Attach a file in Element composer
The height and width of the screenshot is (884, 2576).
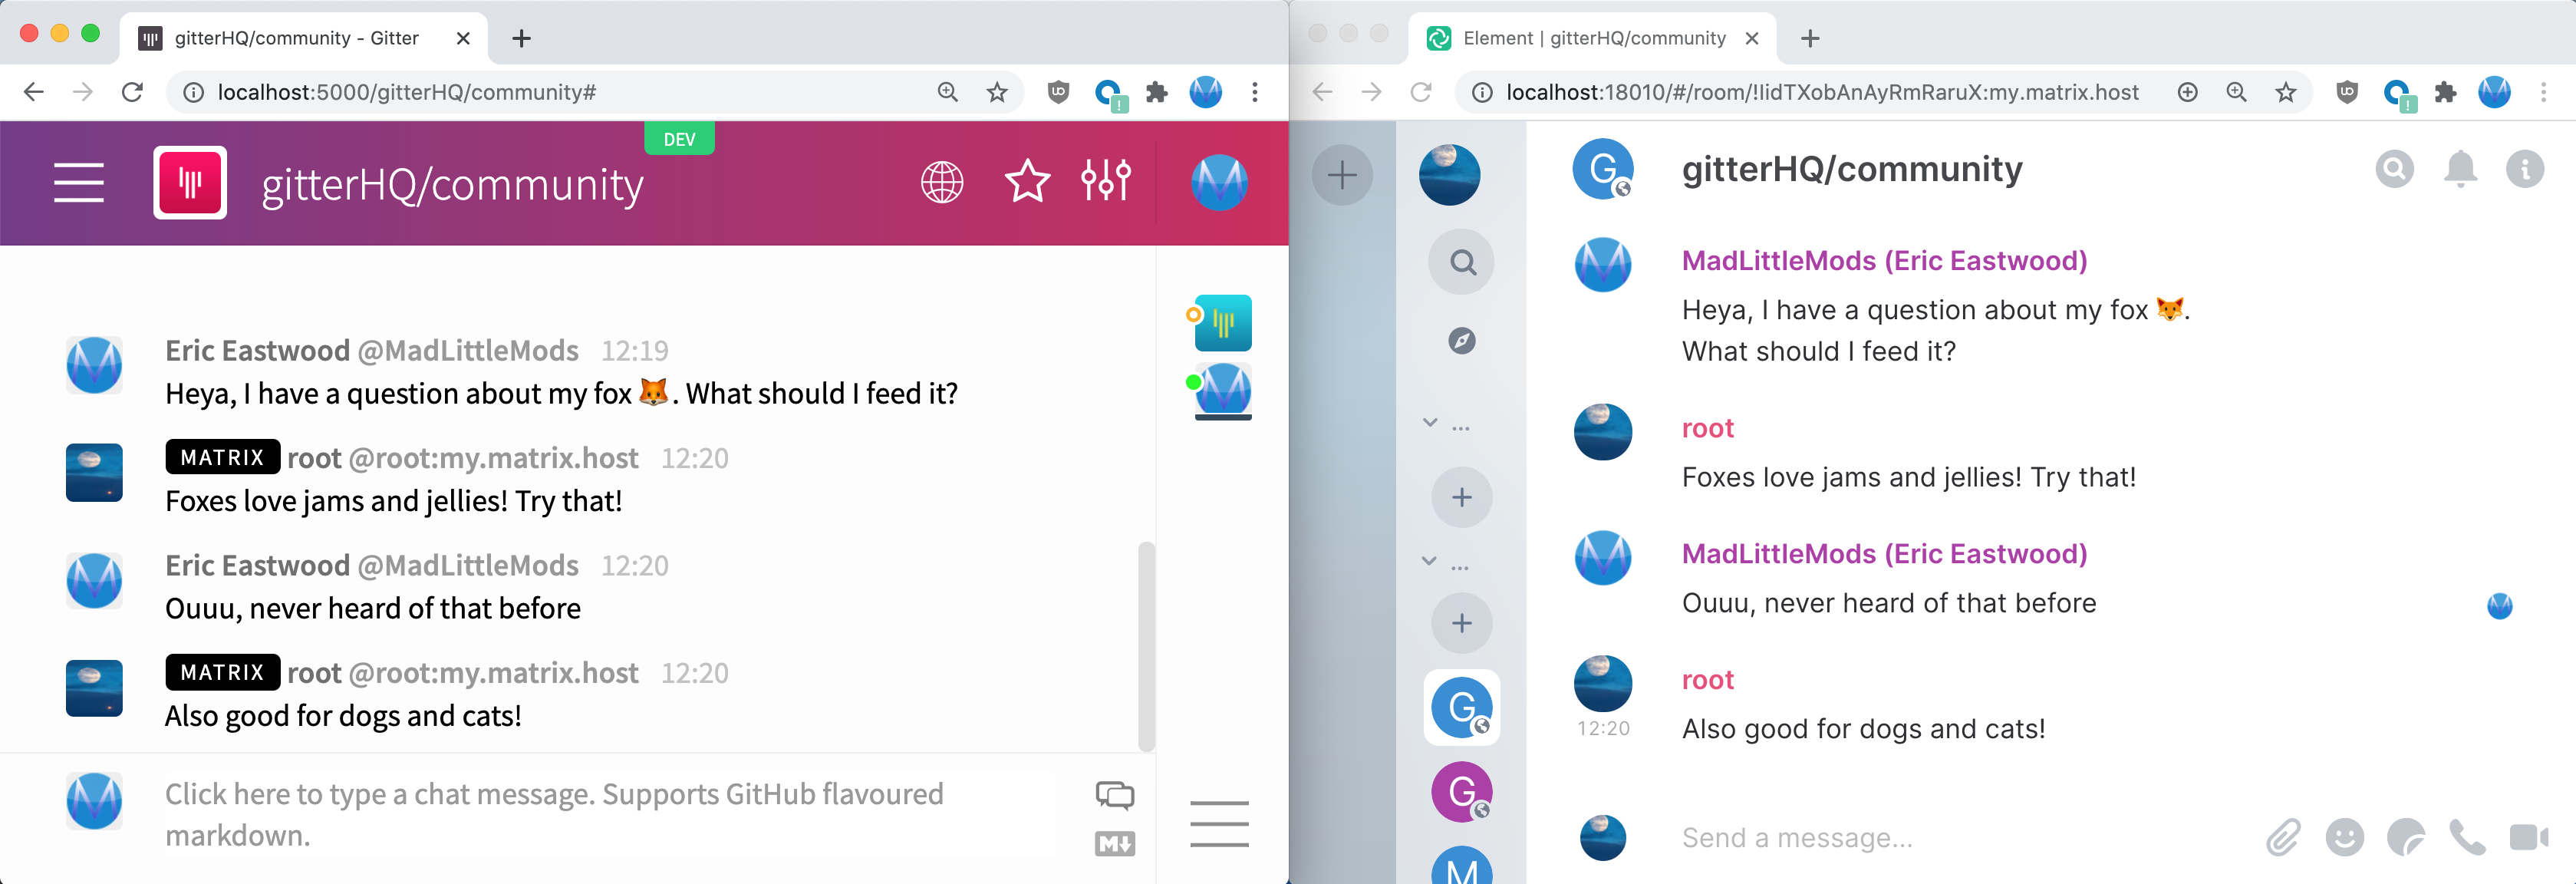pyautogui.click(x=2283, y=837)
